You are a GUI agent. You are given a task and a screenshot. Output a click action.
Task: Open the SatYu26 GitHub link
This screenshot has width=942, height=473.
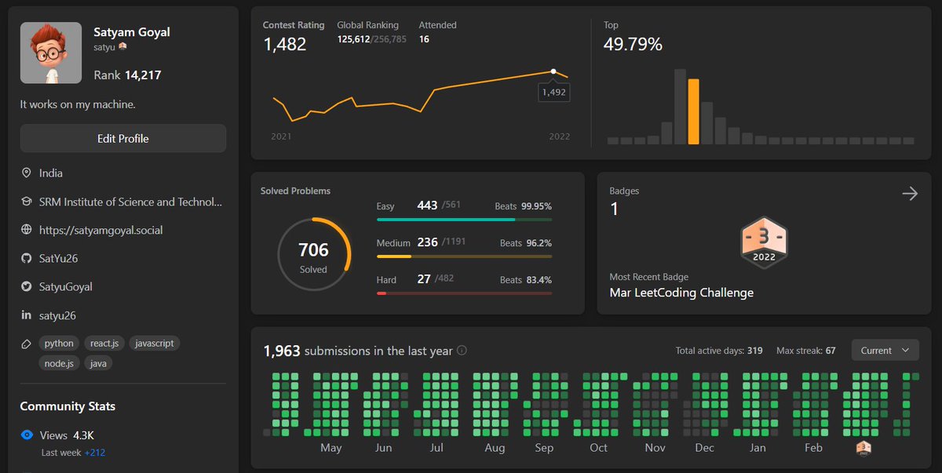tap(58, 258)
